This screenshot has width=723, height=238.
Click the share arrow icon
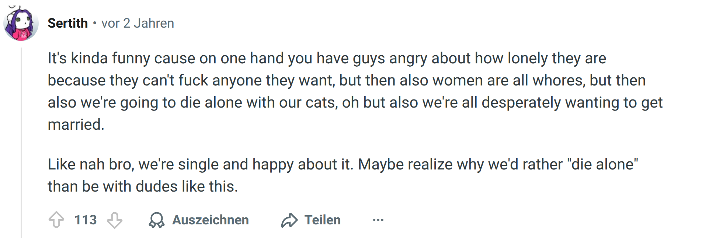[289, 220]
